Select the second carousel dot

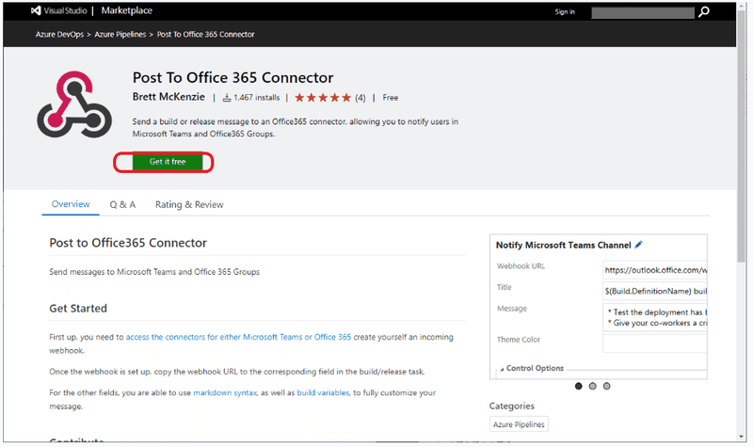pos(593,386)
